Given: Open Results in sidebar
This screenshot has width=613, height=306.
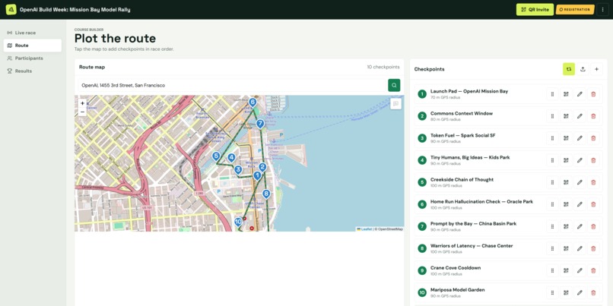Looking at the screenshot, I should coord(33,71).
